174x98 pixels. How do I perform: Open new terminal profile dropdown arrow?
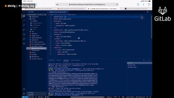[x=145, y=60]
